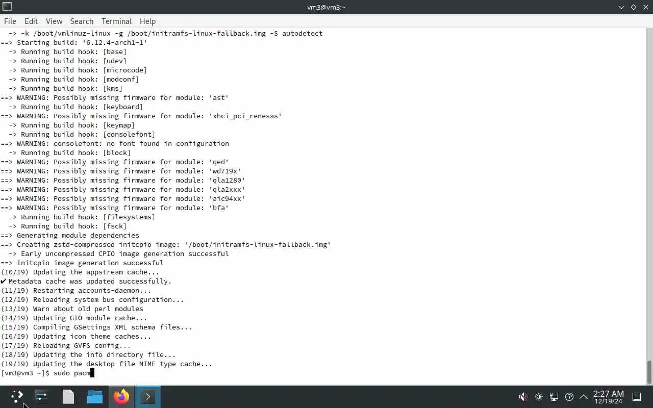
Task: Click the 'Running build hook: [microcode]' line
Action: point(78,70)
